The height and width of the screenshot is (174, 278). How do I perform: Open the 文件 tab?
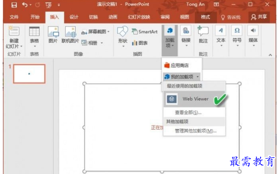point(14,17)
